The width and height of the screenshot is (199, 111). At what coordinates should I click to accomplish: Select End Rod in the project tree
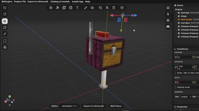[185, 13]
